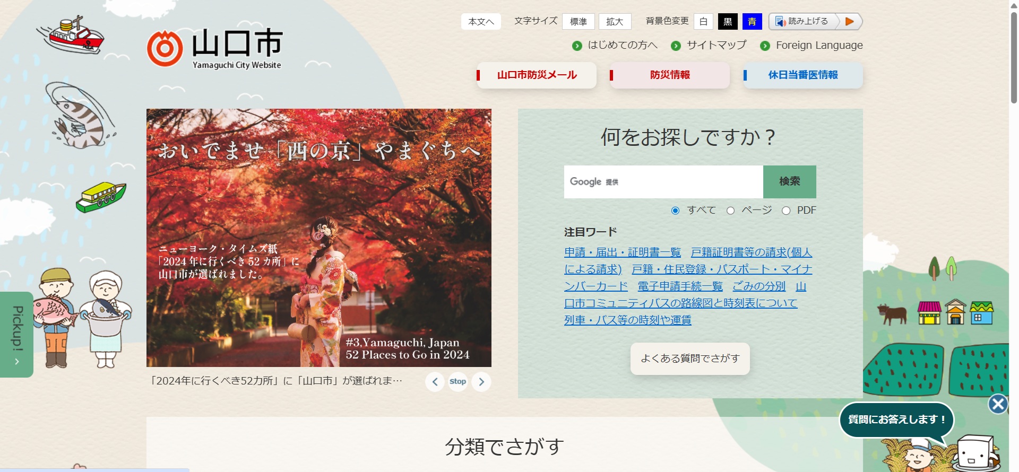
Task: Open 休日当番医情報 menu button
Action: click(803, 75)
